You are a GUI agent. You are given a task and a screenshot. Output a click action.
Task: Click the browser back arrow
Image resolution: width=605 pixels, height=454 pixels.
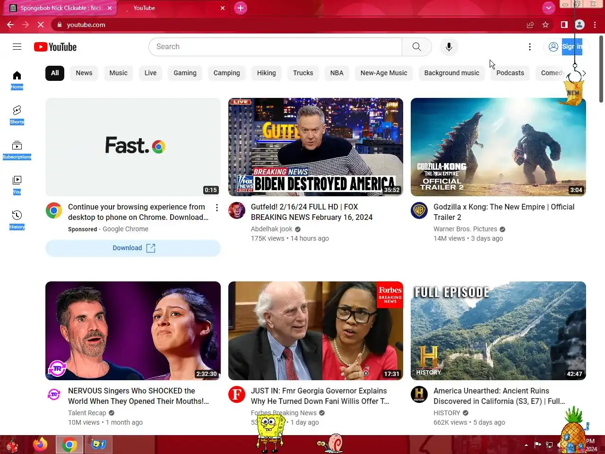(x=10, y=25)
